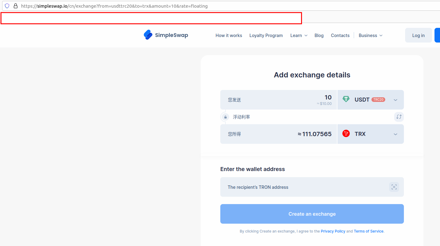Open the USDT TRC20 currency dropdown

(x=371, y=100)
